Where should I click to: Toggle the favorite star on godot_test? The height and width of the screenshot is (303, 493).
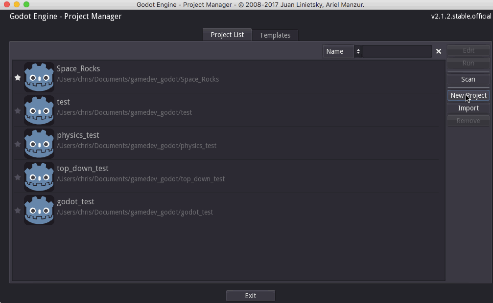coord(18,210)
